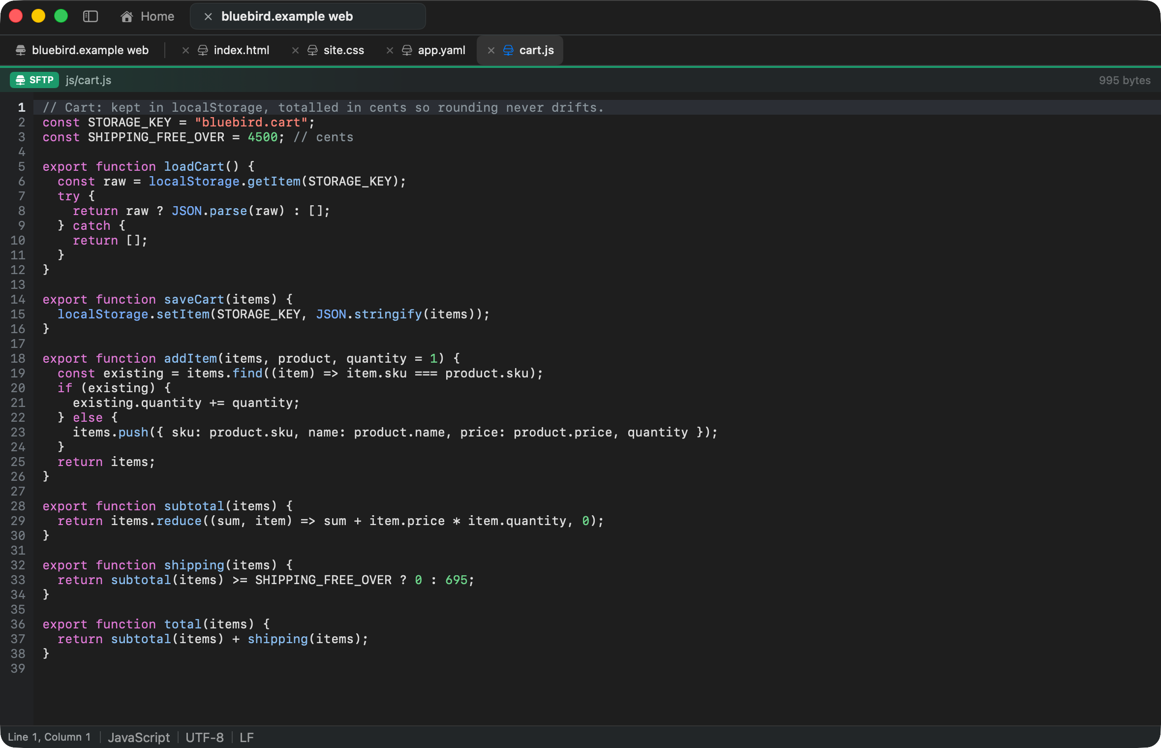
Task: Click the file icon beside site.css
Action: (x=312, y=50)
